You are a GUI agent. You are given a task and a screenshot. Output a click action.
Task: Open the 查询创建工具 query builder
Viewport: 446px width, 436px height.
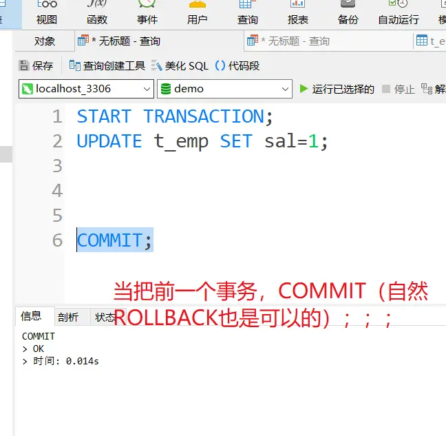(107, 65)
